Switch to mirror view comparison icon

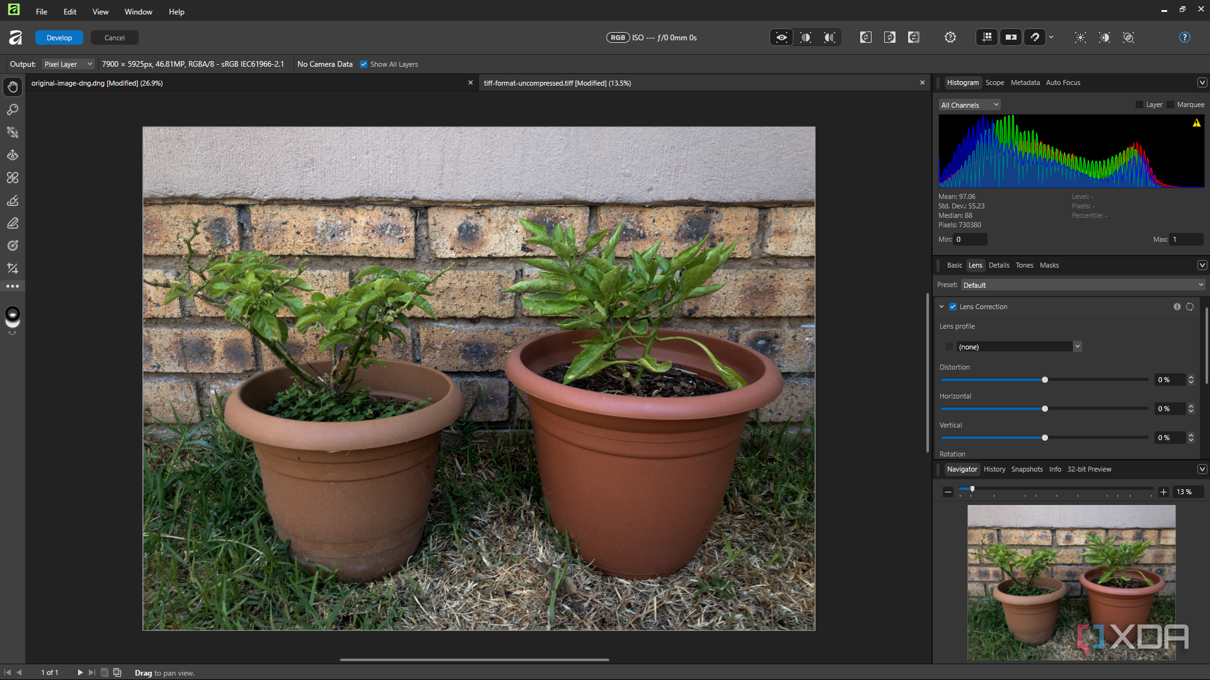(829, 38)
